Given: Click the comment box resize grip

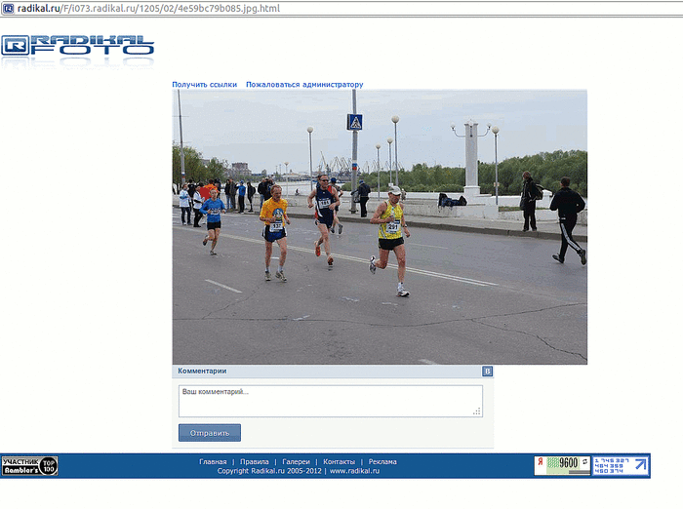Looking at the screenshot, I should (477, 411).
